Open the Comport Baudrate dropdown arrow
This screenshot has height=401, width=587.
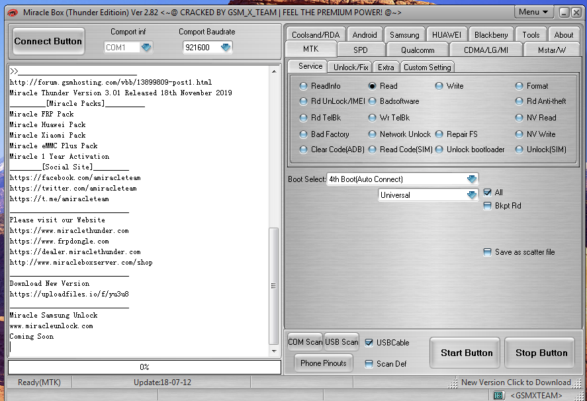tap(226, 47)
